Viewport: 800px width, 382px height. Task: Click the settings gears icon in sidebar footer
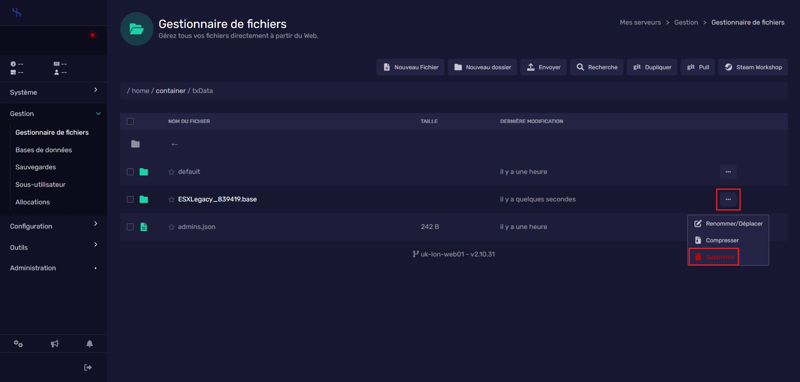tap(18, 344)
